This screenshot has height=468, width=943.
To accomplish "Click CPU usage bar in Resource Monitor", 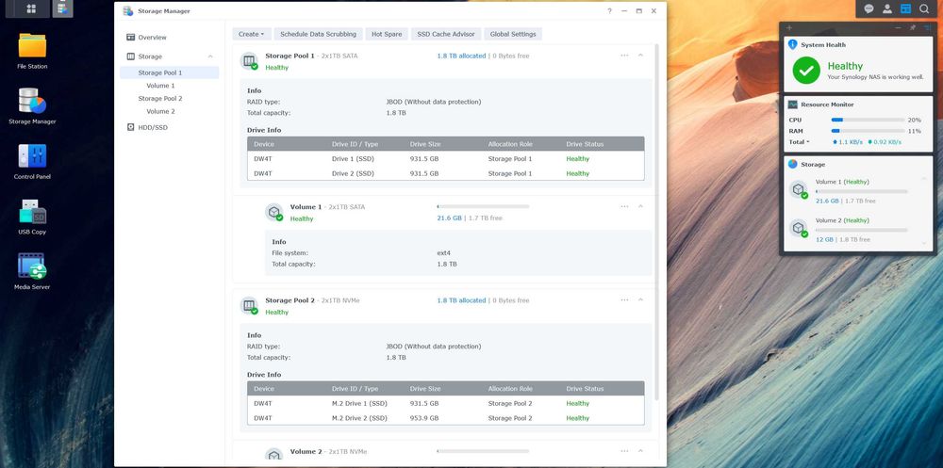I will [x=868, y=121].
